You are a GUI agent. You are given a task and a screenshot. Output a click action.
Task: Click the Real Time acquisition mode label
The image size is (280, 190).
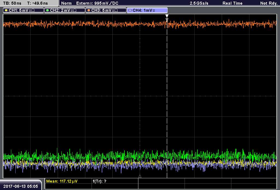(x=232, y=3)
